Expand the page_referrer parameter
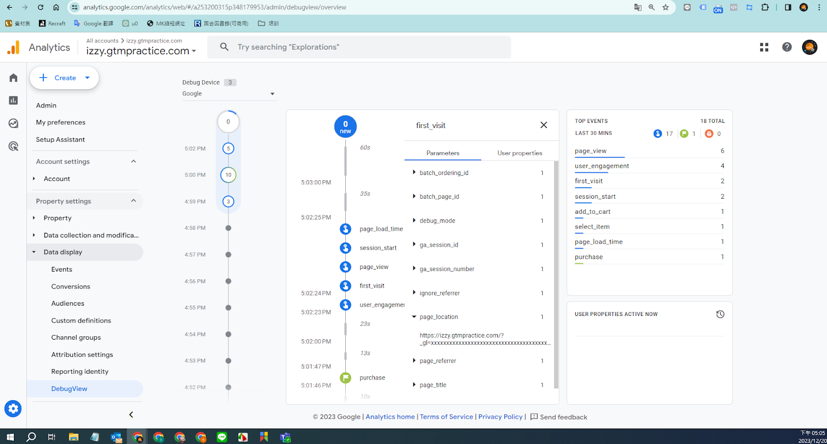827x444 pixels. [x=414, y=360]
